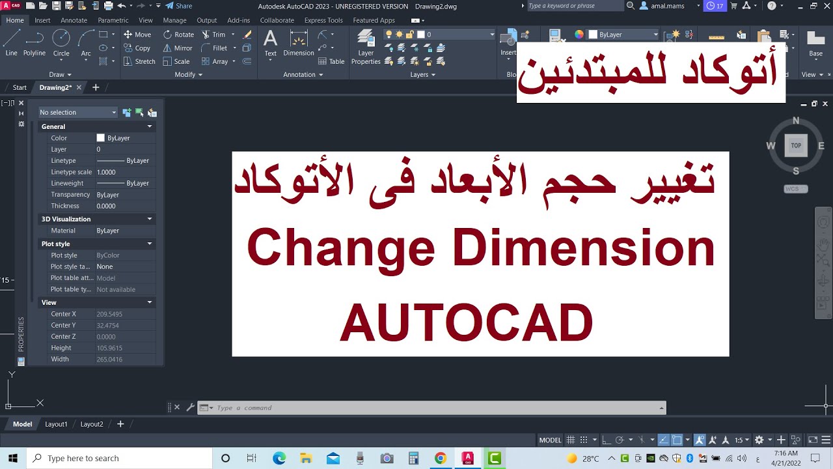Toggle annotation object visibility
This screenshot has height=469, width=833.
click(700, 440)
